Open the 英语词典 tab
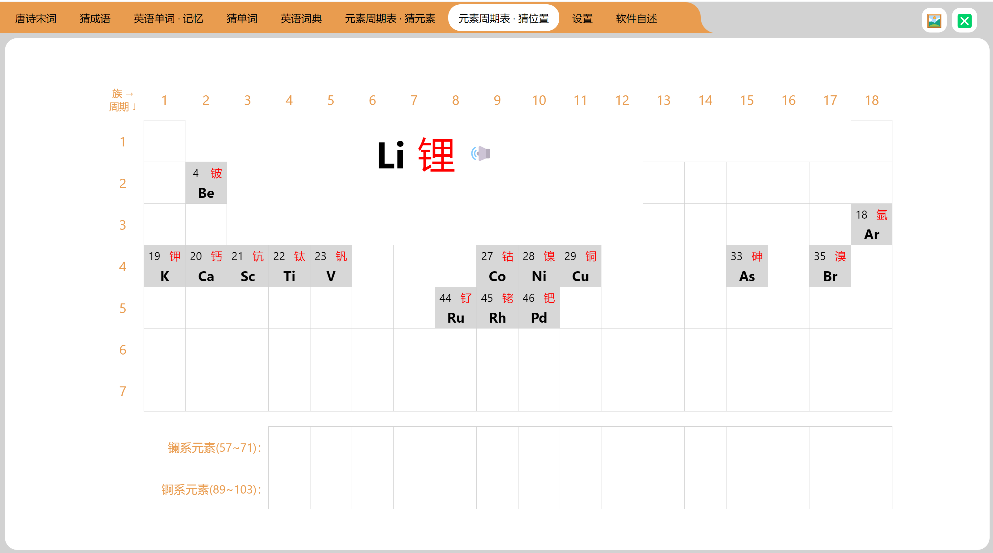Image resolution: width=993 pixels, height=553 pixels. coord(301,19)
